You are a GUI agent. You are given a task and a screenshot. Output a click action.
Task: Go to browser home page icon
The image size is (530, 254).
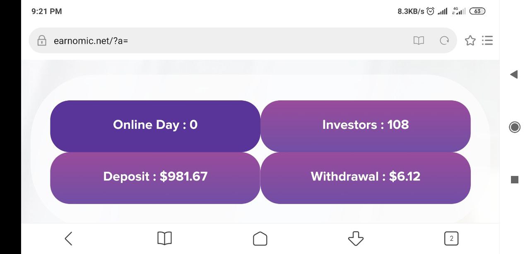point(260,238)
